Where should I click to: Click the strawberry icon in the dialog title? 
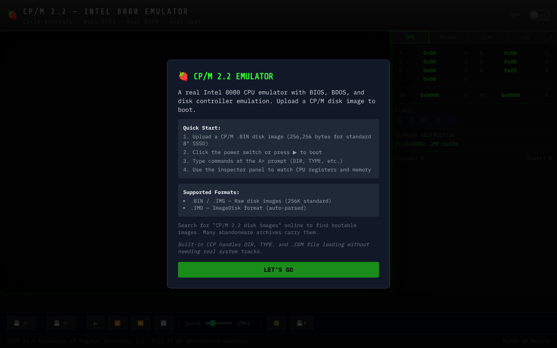pos(183,76)
